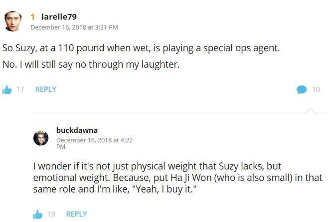This screenshot has width=329, height=222.
Task: Click the 4:22 PM reply timestamp
Action: point(94,143)
